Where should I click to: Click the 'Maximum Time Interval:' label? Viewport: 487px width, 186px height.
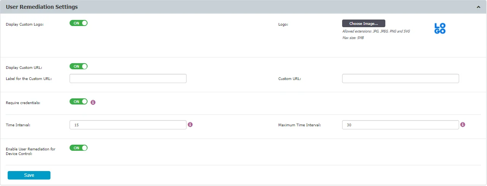[x=299, y=125]
